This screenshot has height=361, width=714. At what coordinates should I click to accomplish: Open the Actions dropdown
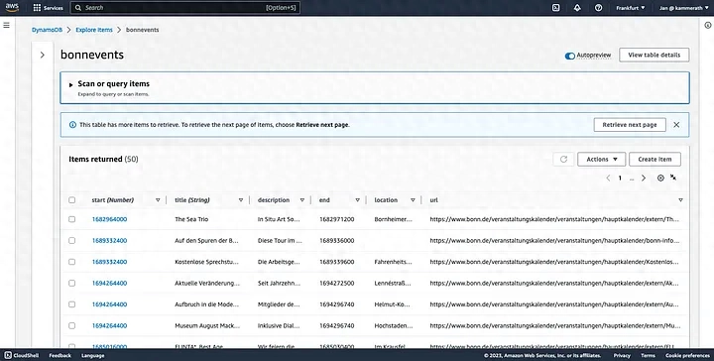(x=602, y=159)
